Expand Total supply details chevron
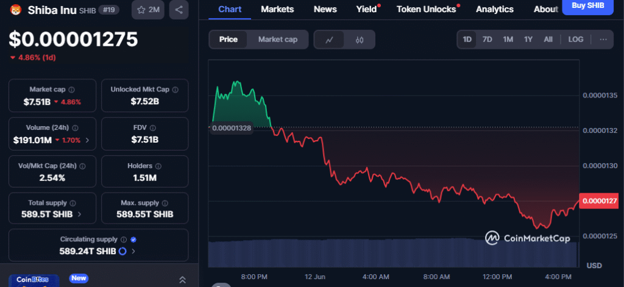 (79, 214)
